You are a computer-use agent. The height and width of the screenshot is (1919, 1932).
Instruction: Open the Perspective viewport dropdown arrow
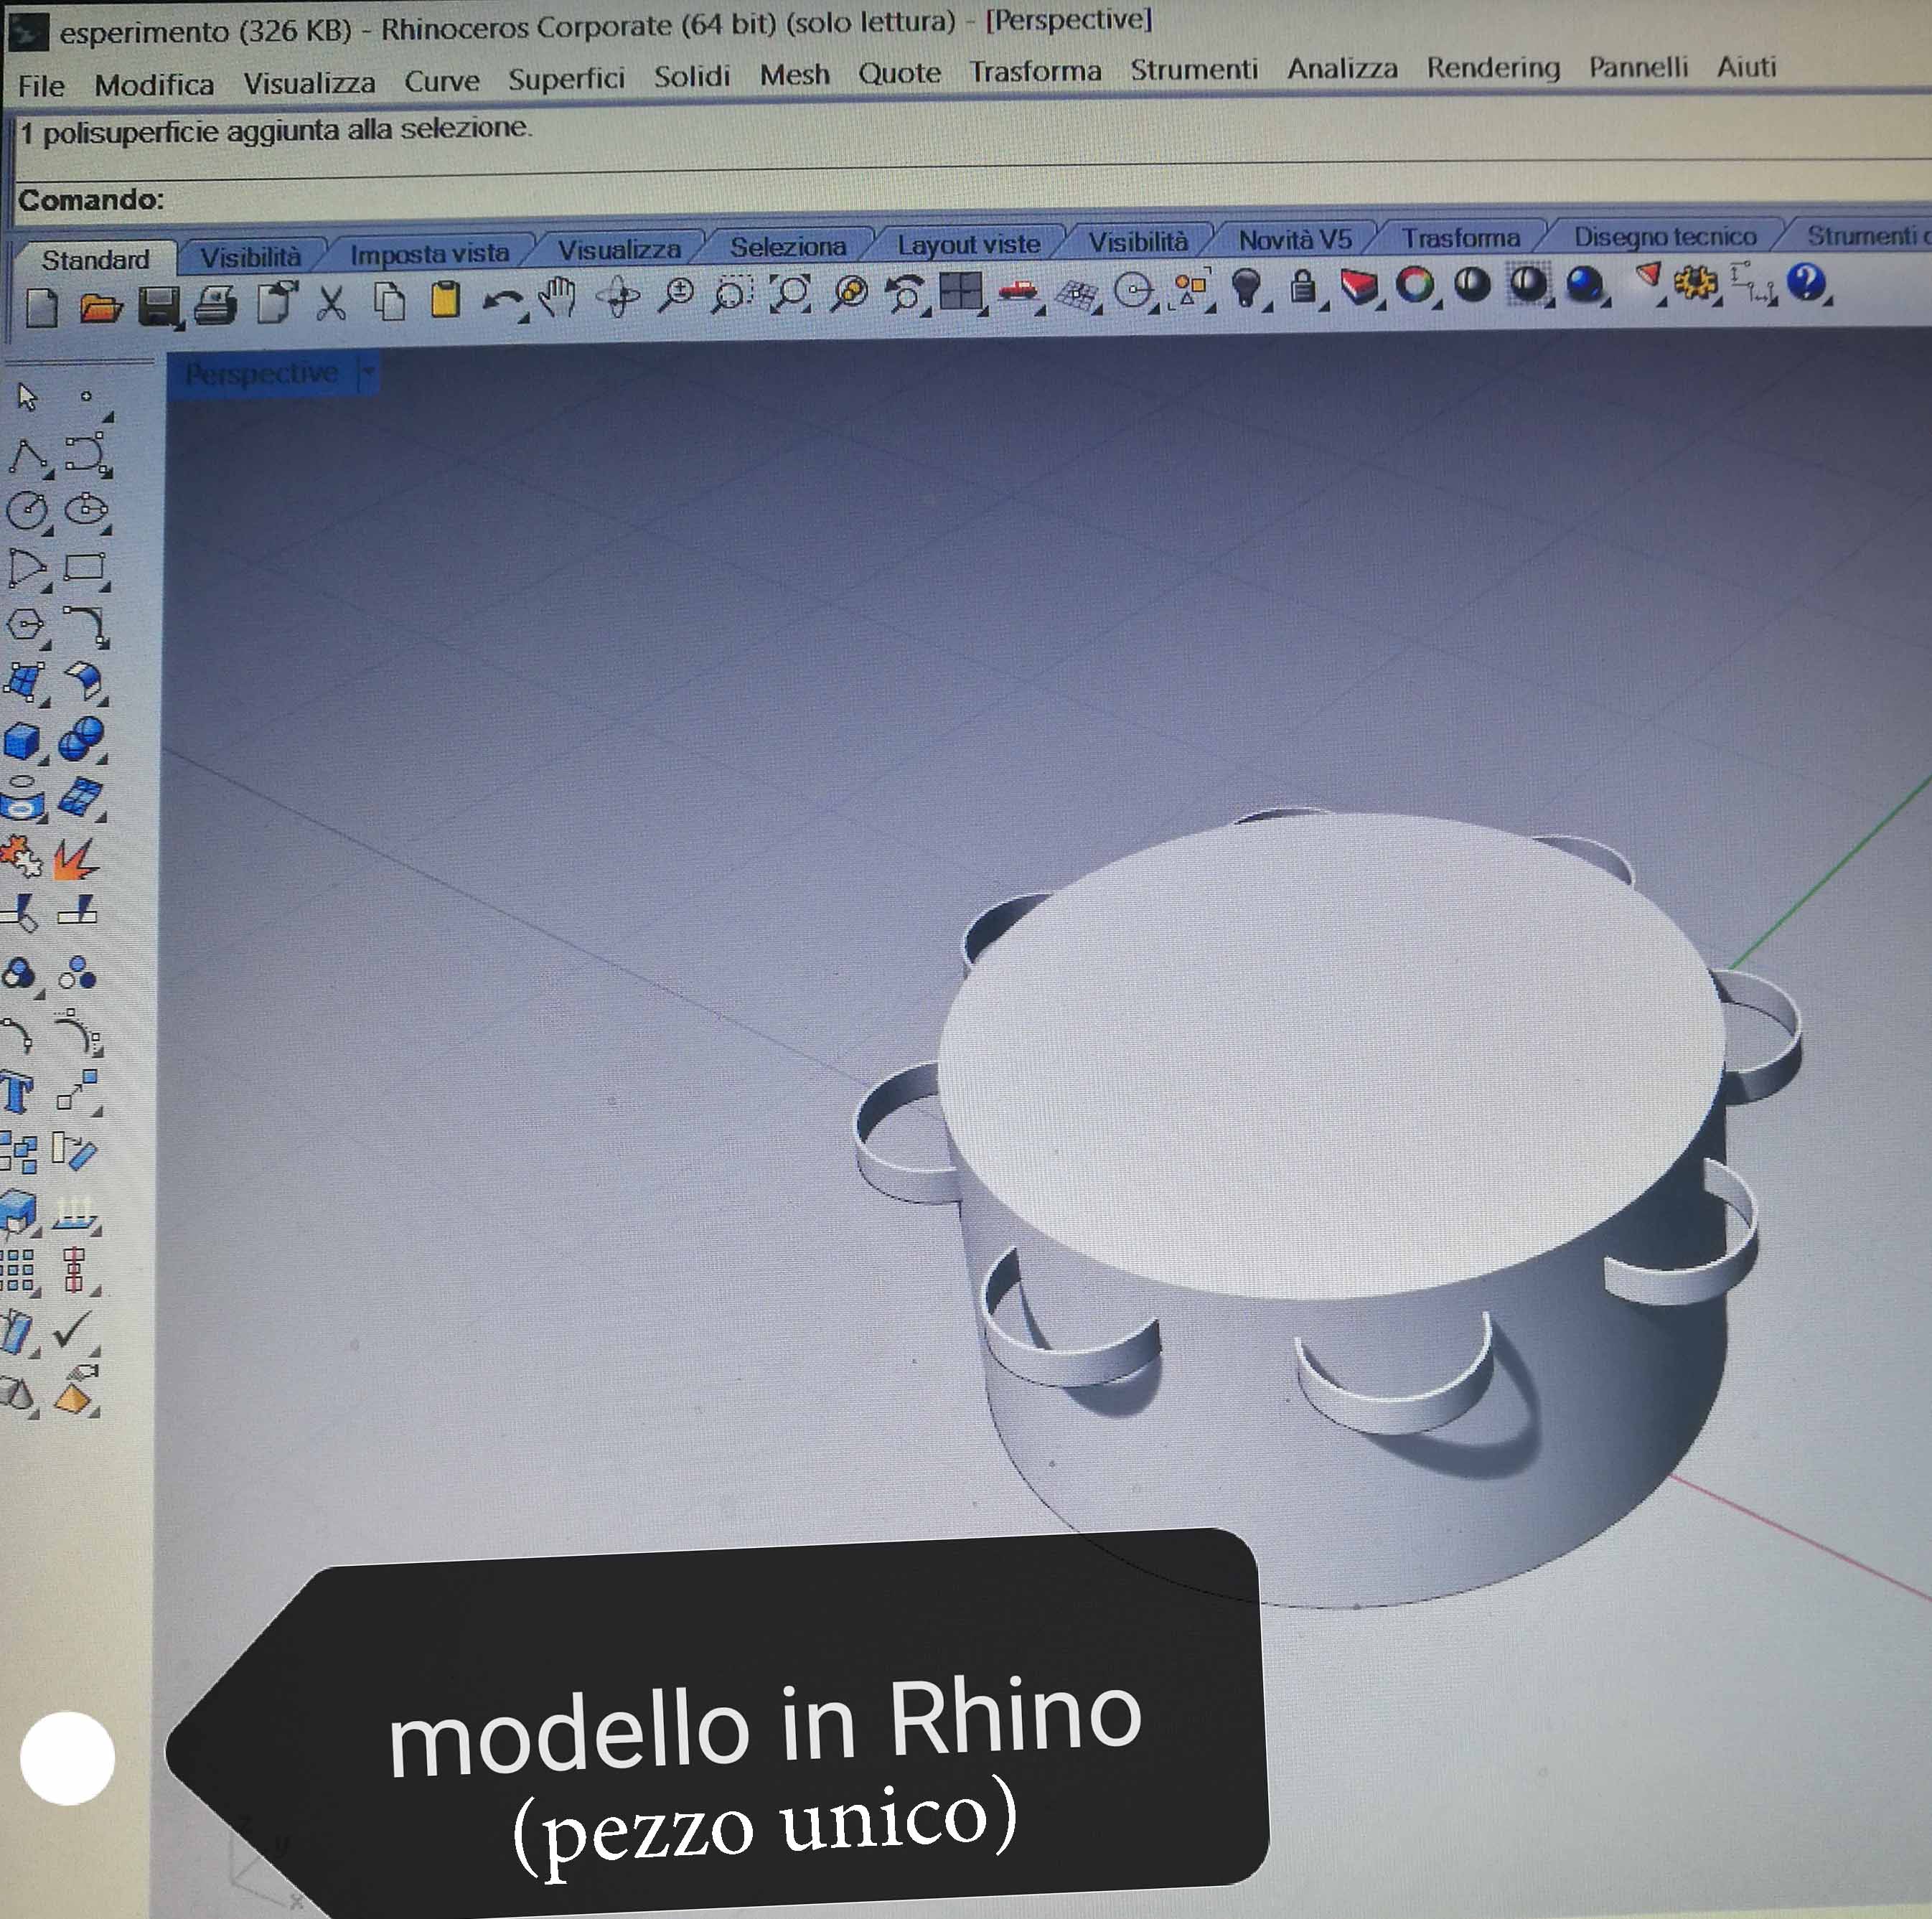[x=368, y=373]
